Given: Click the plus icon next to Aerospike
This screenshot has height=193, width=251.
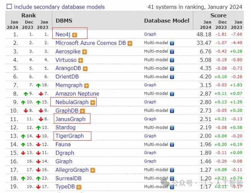Looking at the screenshot, I should click(85, 52).
